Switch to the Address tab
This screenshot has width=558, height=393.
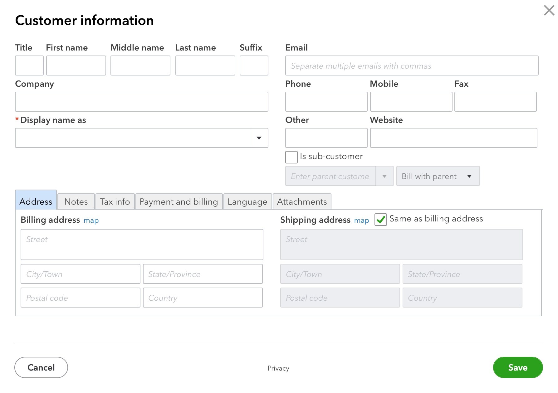(x=36, y=200)
